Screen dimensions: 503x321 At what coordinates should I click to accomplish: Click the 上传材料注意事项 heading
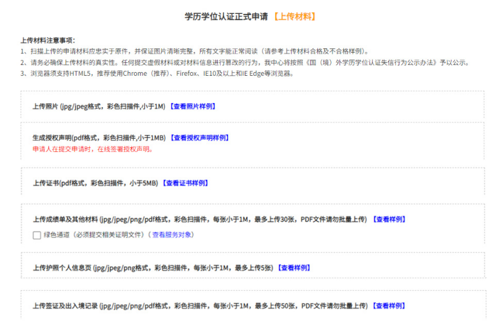(47, 40)
